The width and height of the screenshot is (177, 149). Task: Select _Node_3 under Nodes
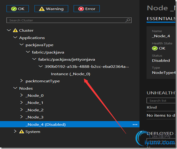35,117
